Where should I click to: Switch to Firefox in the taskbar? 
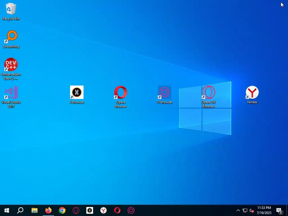coord(48,210)
